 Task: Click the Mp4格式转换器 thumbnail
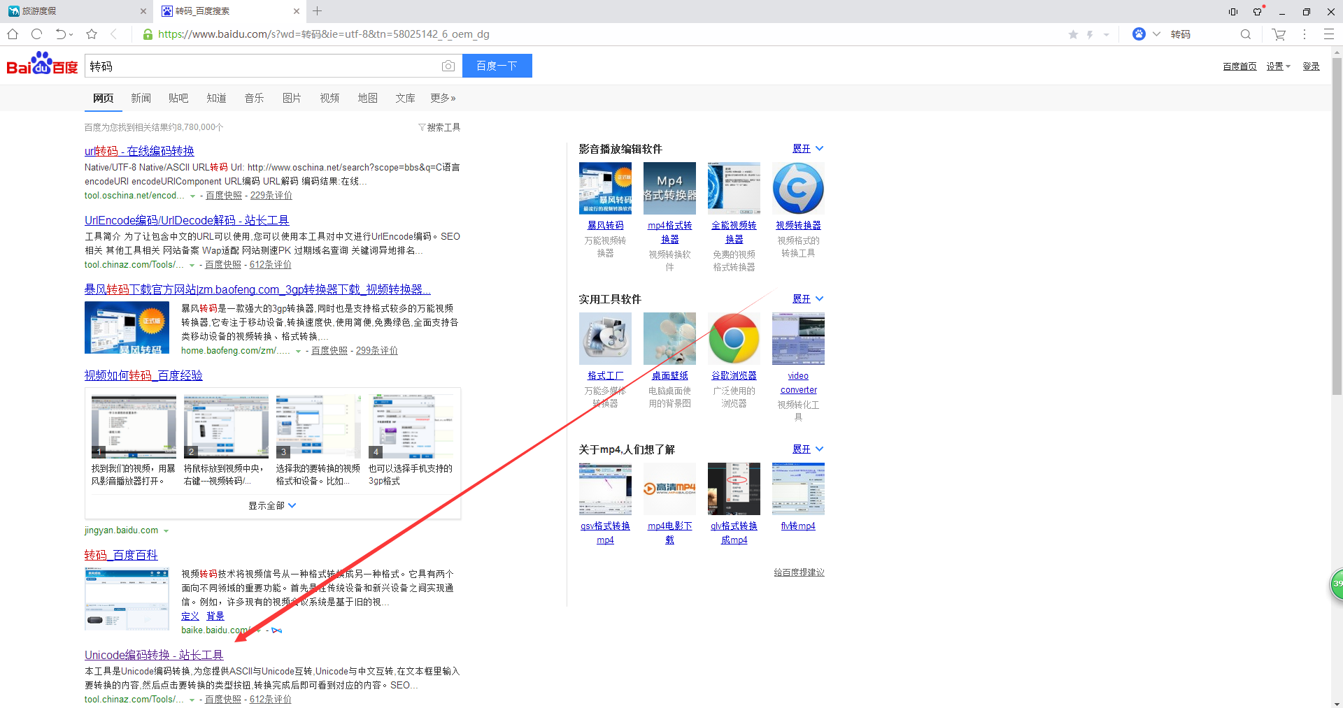point(669,188)
